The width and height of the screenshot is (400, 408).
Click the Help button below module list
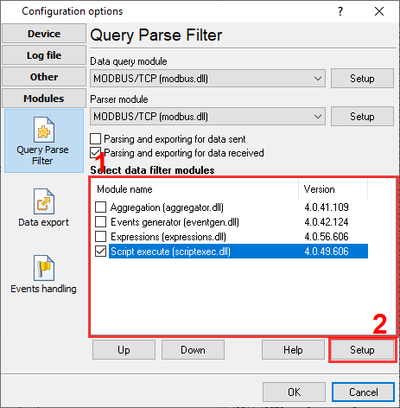pyautogui.click(x=293, y=350)
